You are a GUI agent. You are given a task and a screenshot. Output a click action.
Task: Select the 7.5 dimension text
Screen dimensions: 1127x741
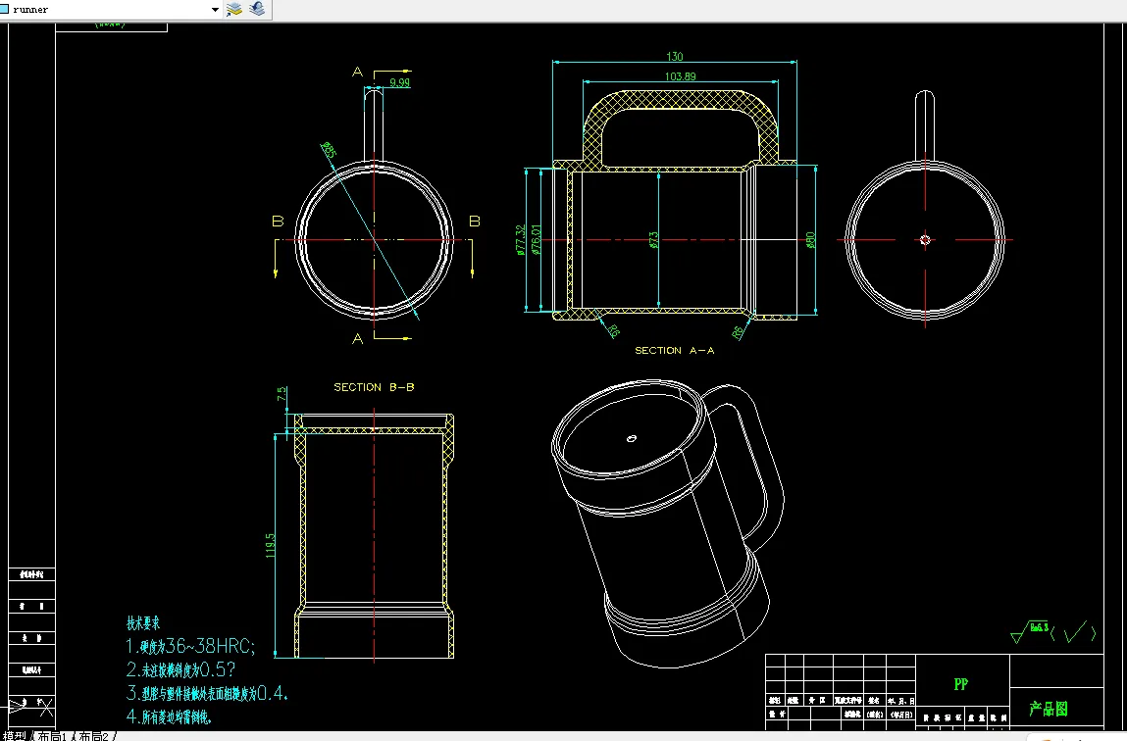(x=282, y=394)
